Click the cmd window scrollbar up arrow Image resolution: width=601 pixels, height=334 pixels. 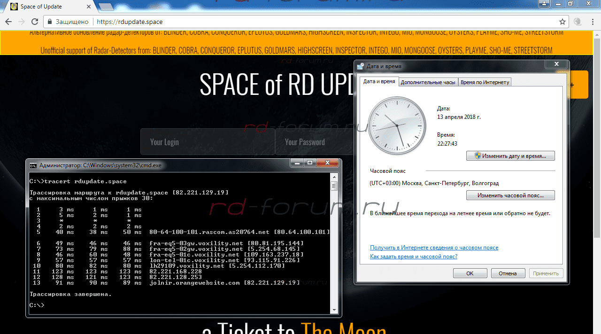[x=334, y=177]
